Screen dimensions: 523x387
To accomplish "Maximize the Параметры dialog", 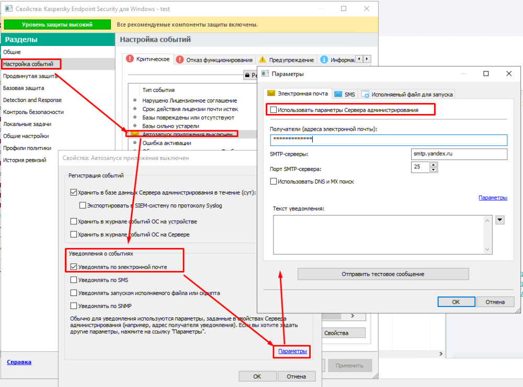I will coord(486,74).
